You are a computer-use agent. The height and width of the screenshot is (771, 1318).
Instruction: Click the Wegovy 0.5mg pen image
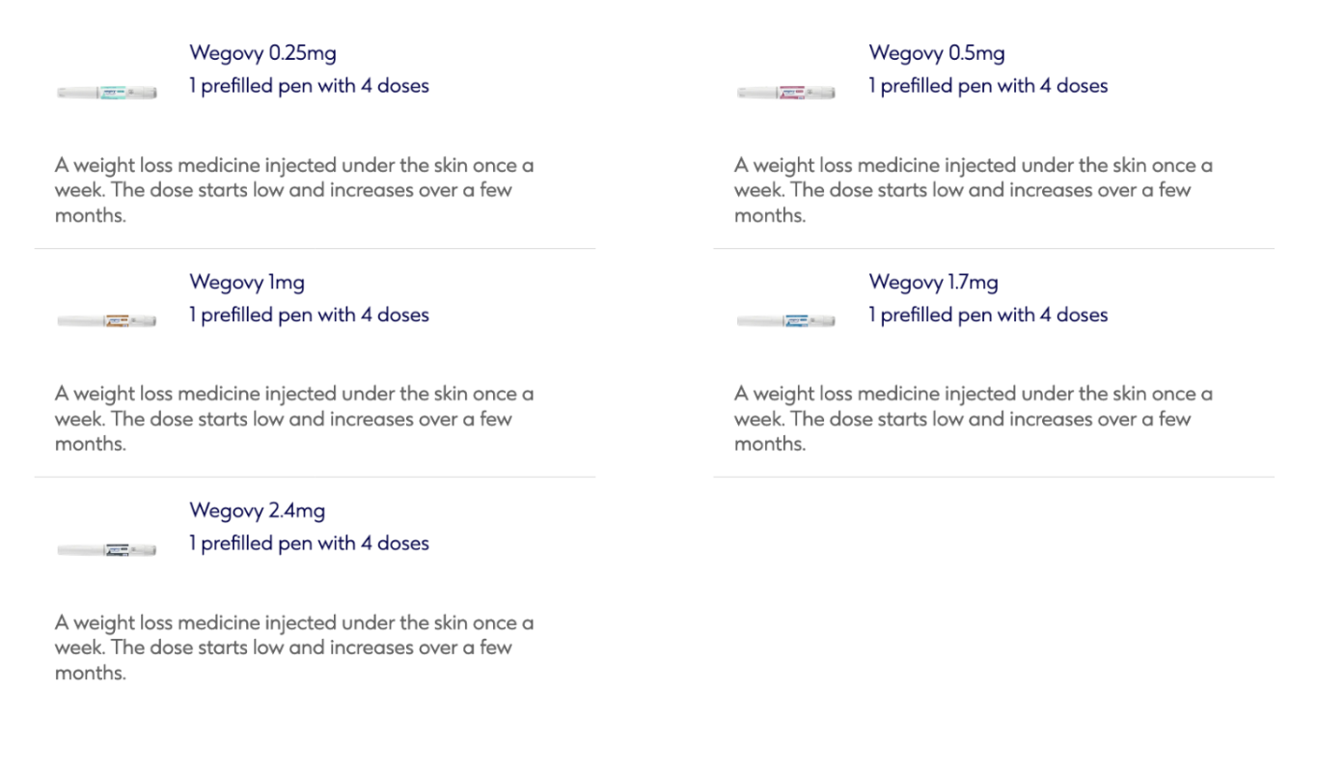[x=785, y=93]
